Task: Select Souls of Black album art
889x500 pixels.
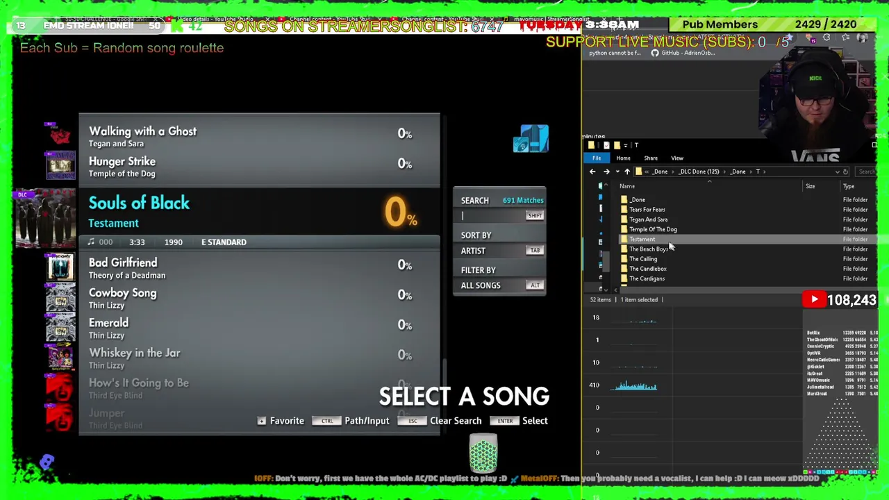Action: (x=45, y=219)
